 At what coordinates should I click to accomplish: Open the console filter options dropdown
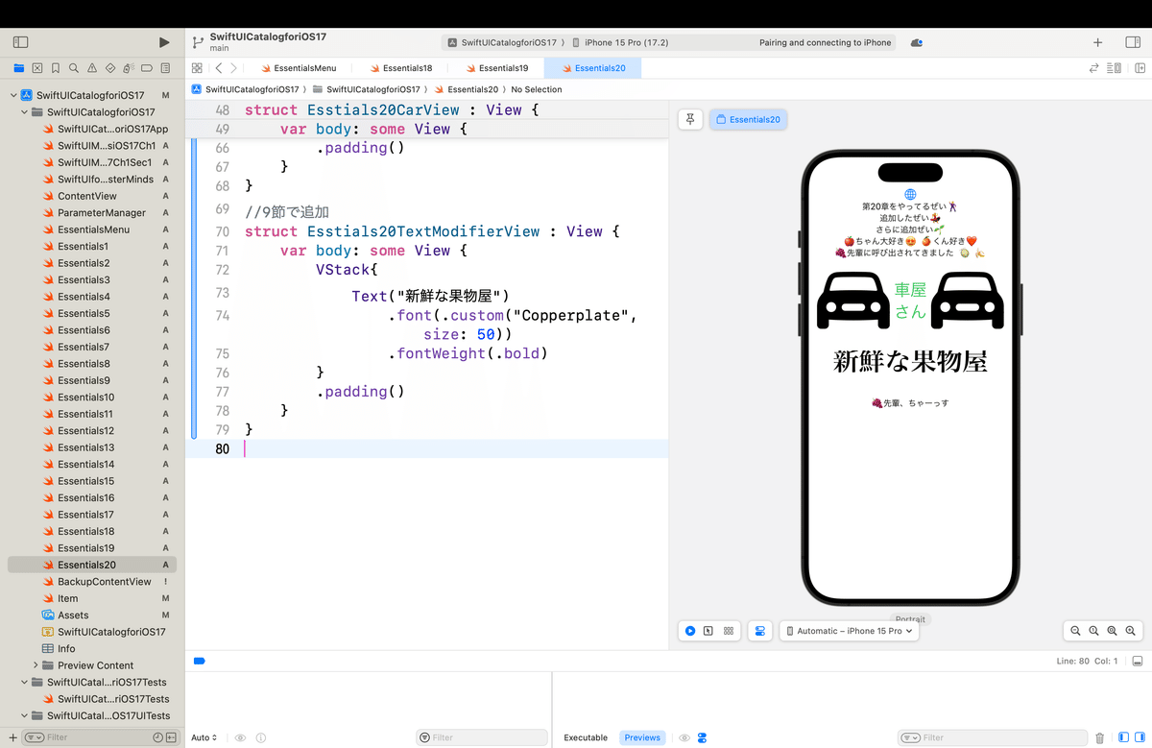tap(909, 737)
